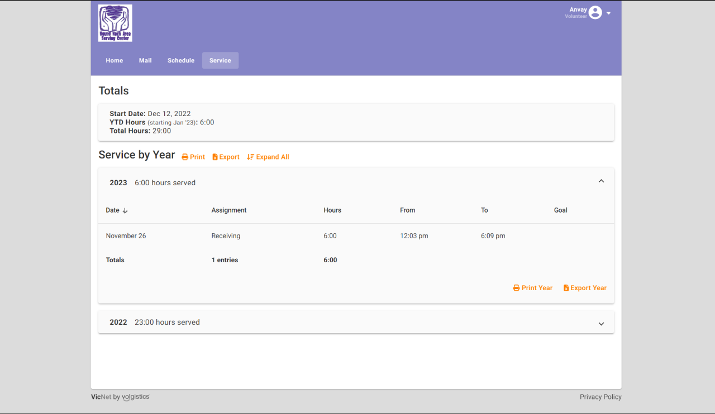Click Export Year for 2023
This screenshot has width=715, height=414.
585,288
